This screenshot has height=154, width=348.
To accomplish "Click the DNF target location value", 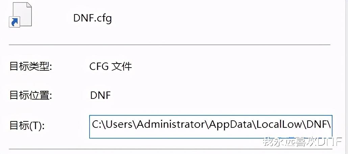I will 100,95.
